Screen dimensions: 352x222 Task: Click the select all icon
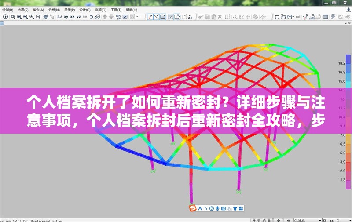tap(191, 17)
